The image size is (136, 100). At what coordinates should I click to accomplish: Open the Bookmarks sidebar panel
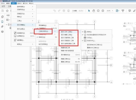point(2,22)
